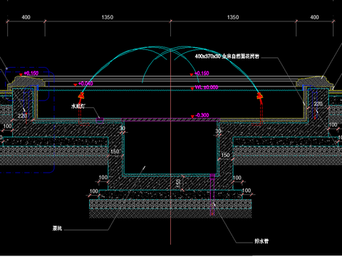Select the 400x370x30 granite material note
This screenshot has width=342, height=257.
point(227,56)
